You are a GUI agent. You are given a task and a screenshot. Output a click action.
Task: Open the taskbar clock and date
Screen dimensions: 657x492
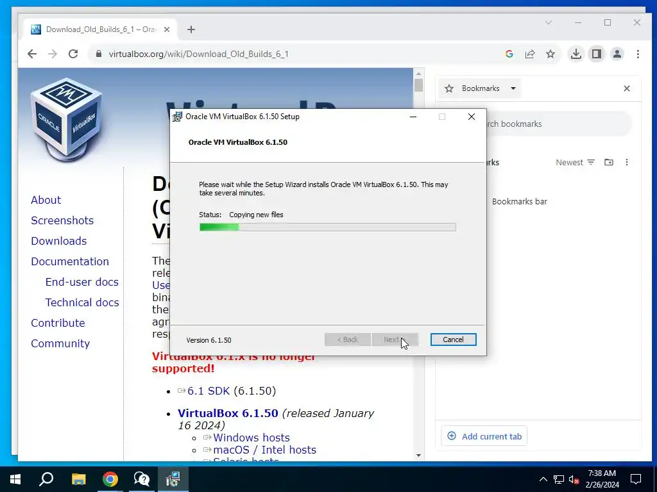coord(602,479)
